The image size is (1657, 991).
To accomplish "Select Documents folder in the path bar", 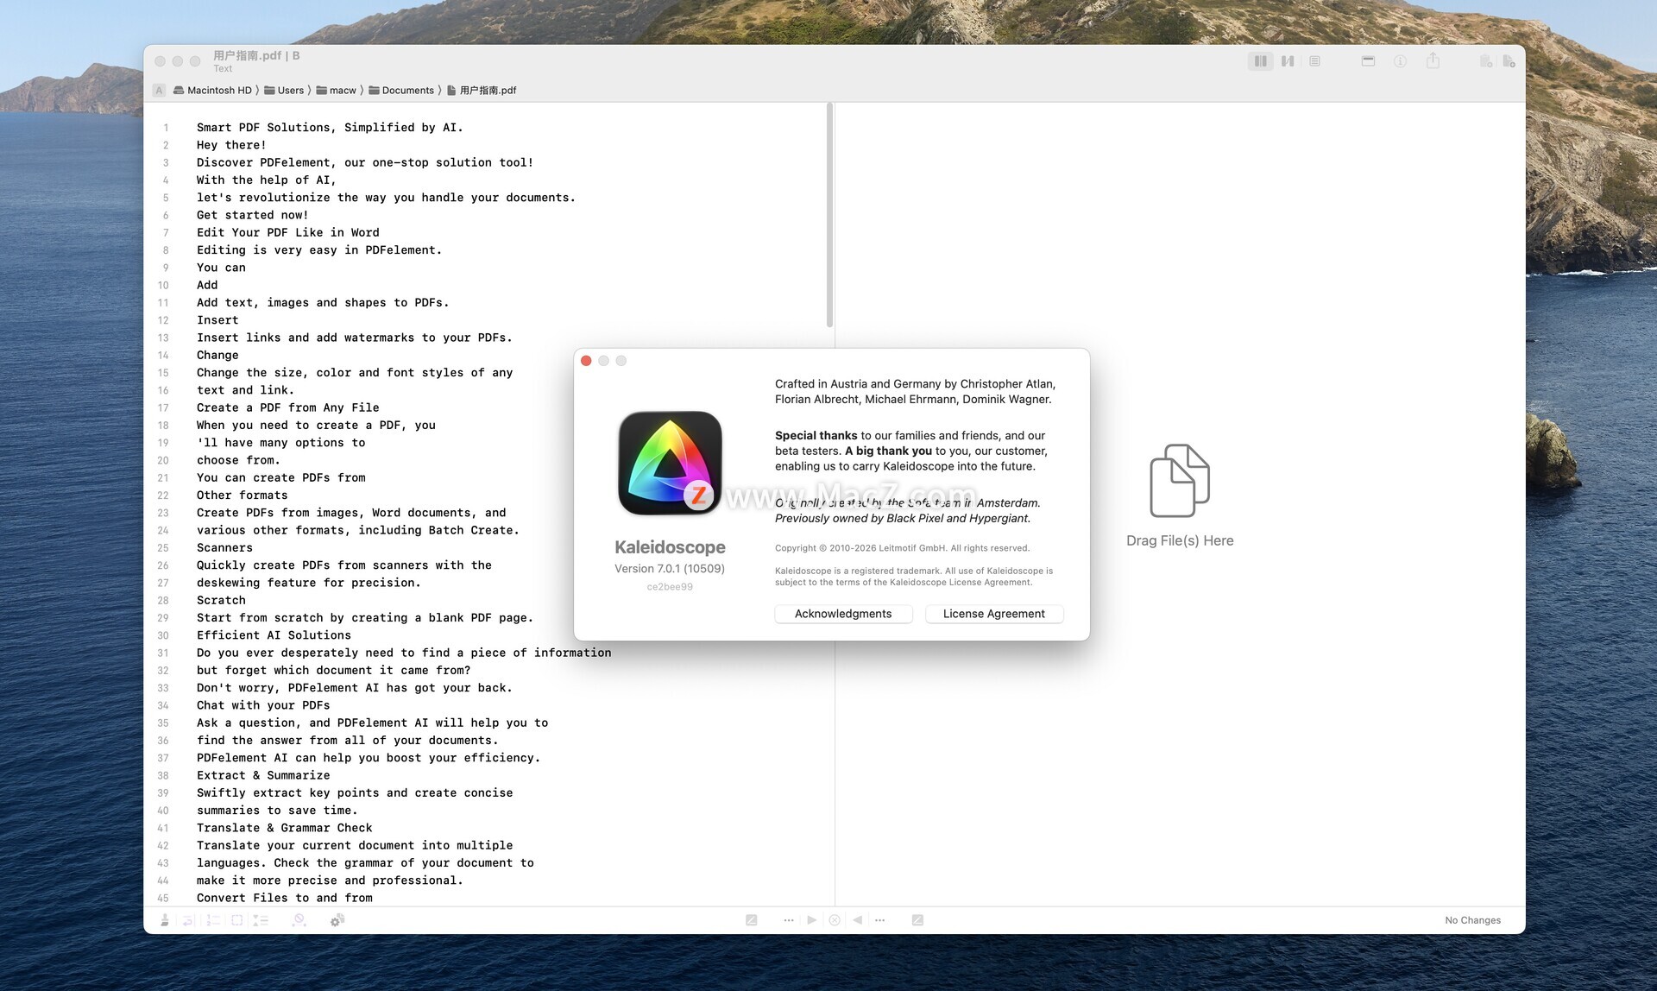I will tap(401, 90).
